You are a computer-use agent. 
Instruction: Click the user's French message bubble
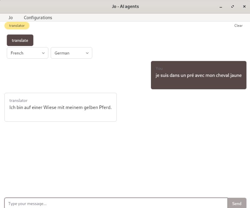pos(199,75)
